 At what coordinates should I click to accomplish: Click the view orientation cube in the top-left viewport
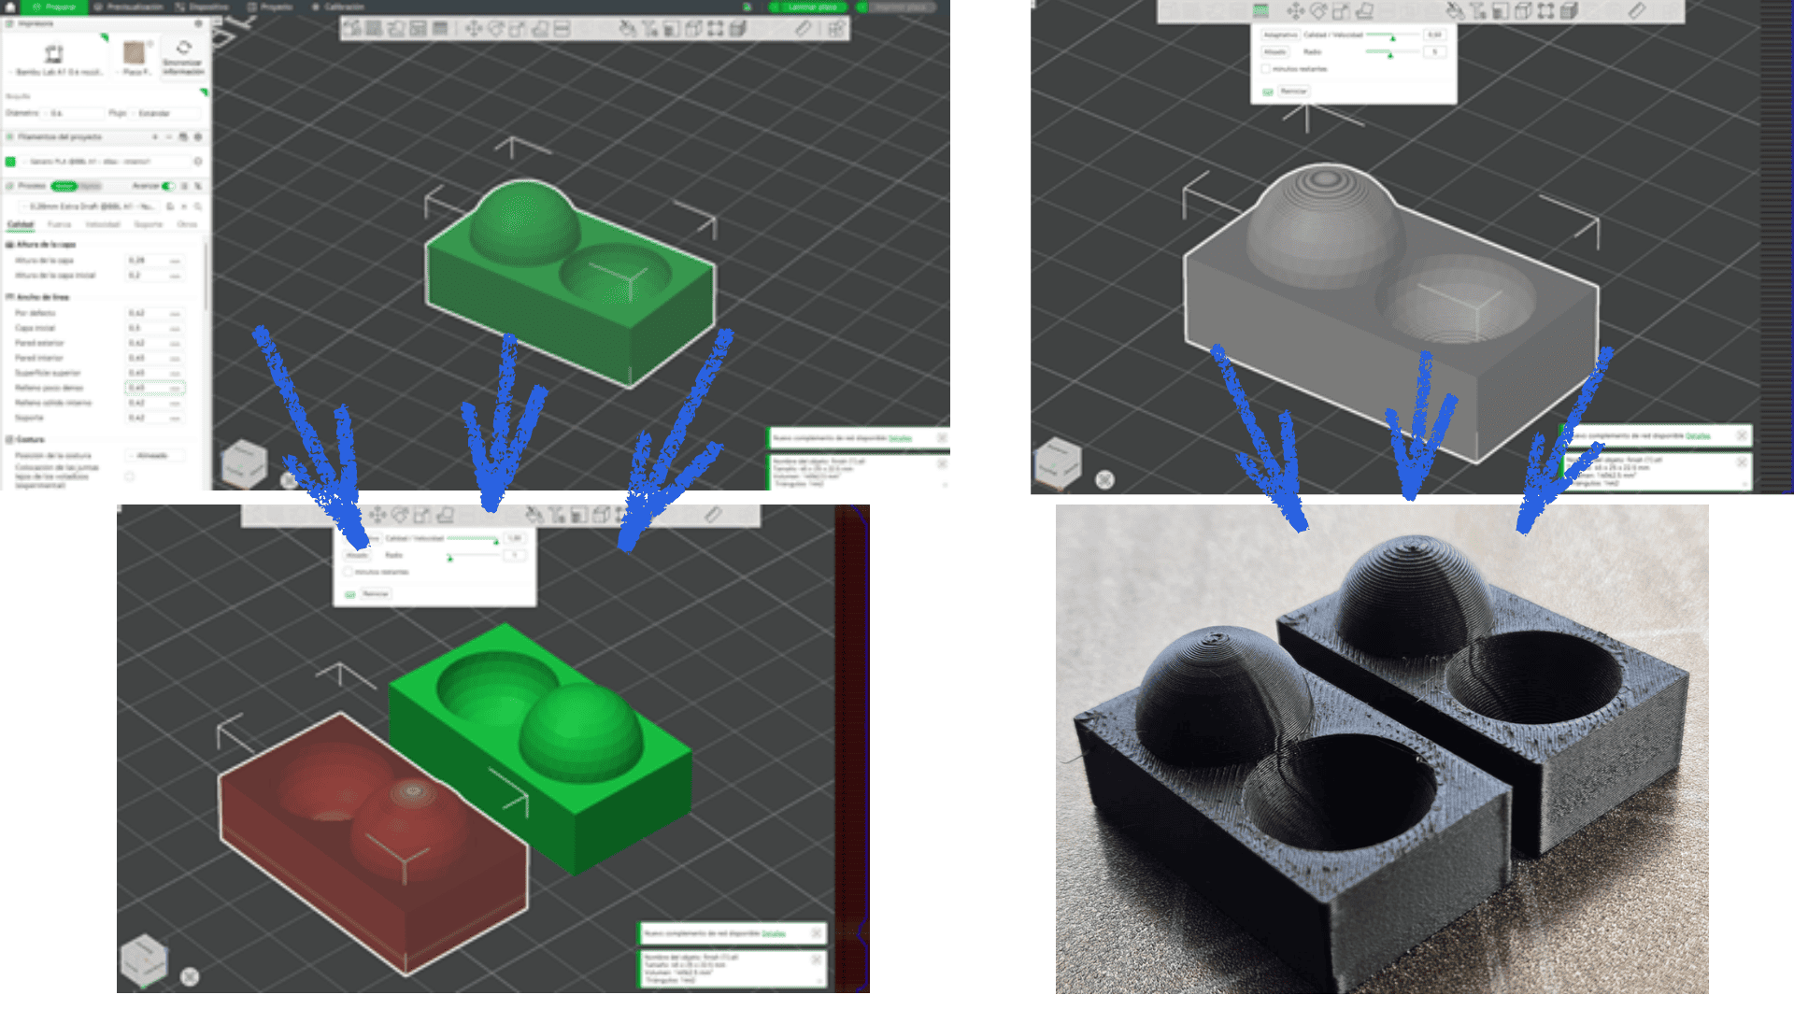[244, 462]
